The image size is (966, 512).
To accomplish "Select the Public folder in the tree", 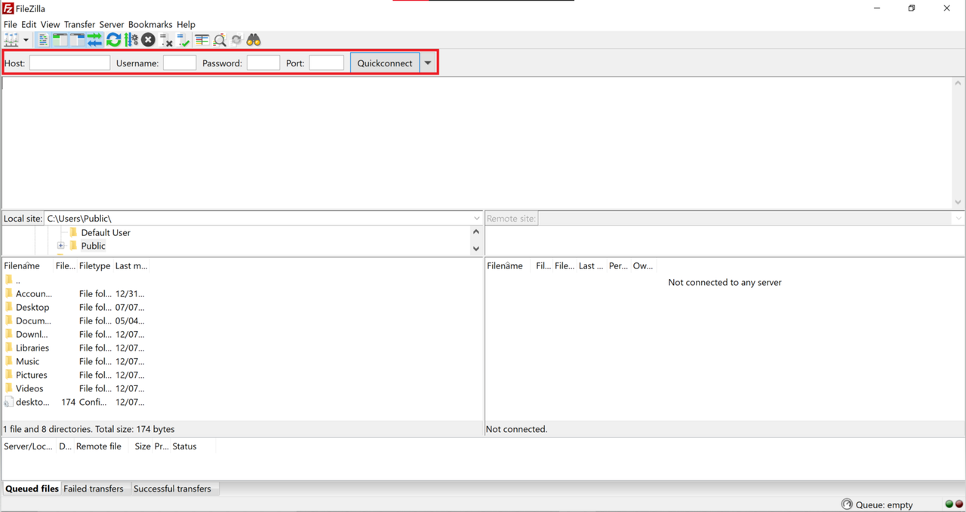I will coord(93,246).
